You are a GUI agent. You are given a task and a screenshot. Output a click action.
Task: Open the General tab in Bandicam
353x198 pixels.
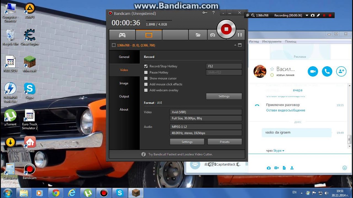[124, 57]
